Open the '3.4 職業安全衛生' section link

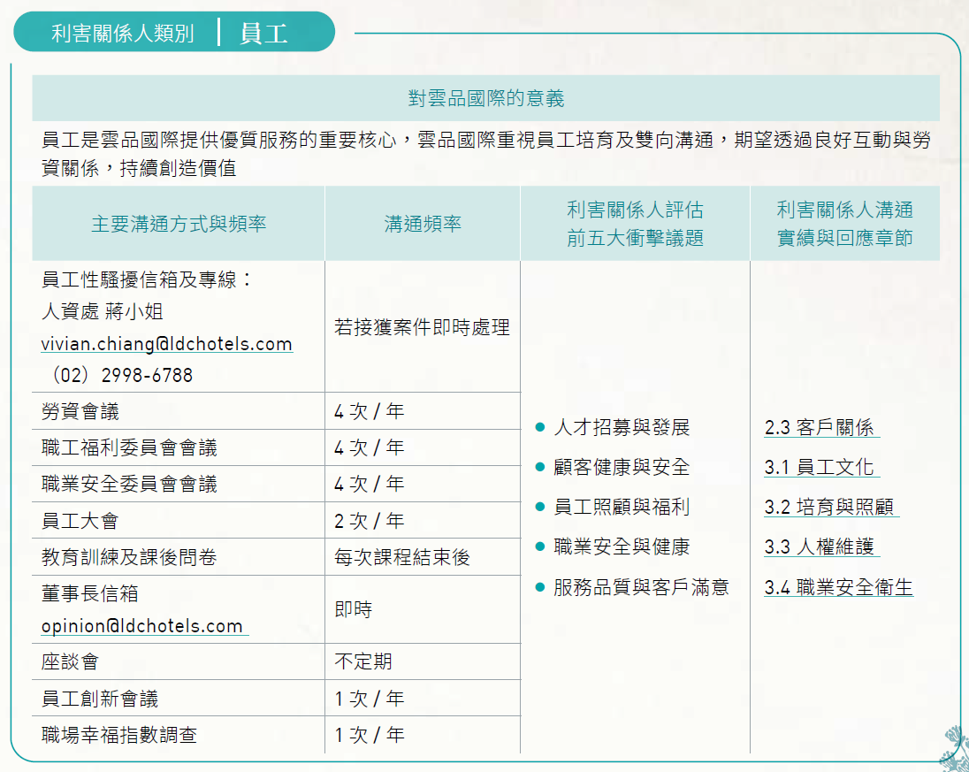tap(839, 586)
